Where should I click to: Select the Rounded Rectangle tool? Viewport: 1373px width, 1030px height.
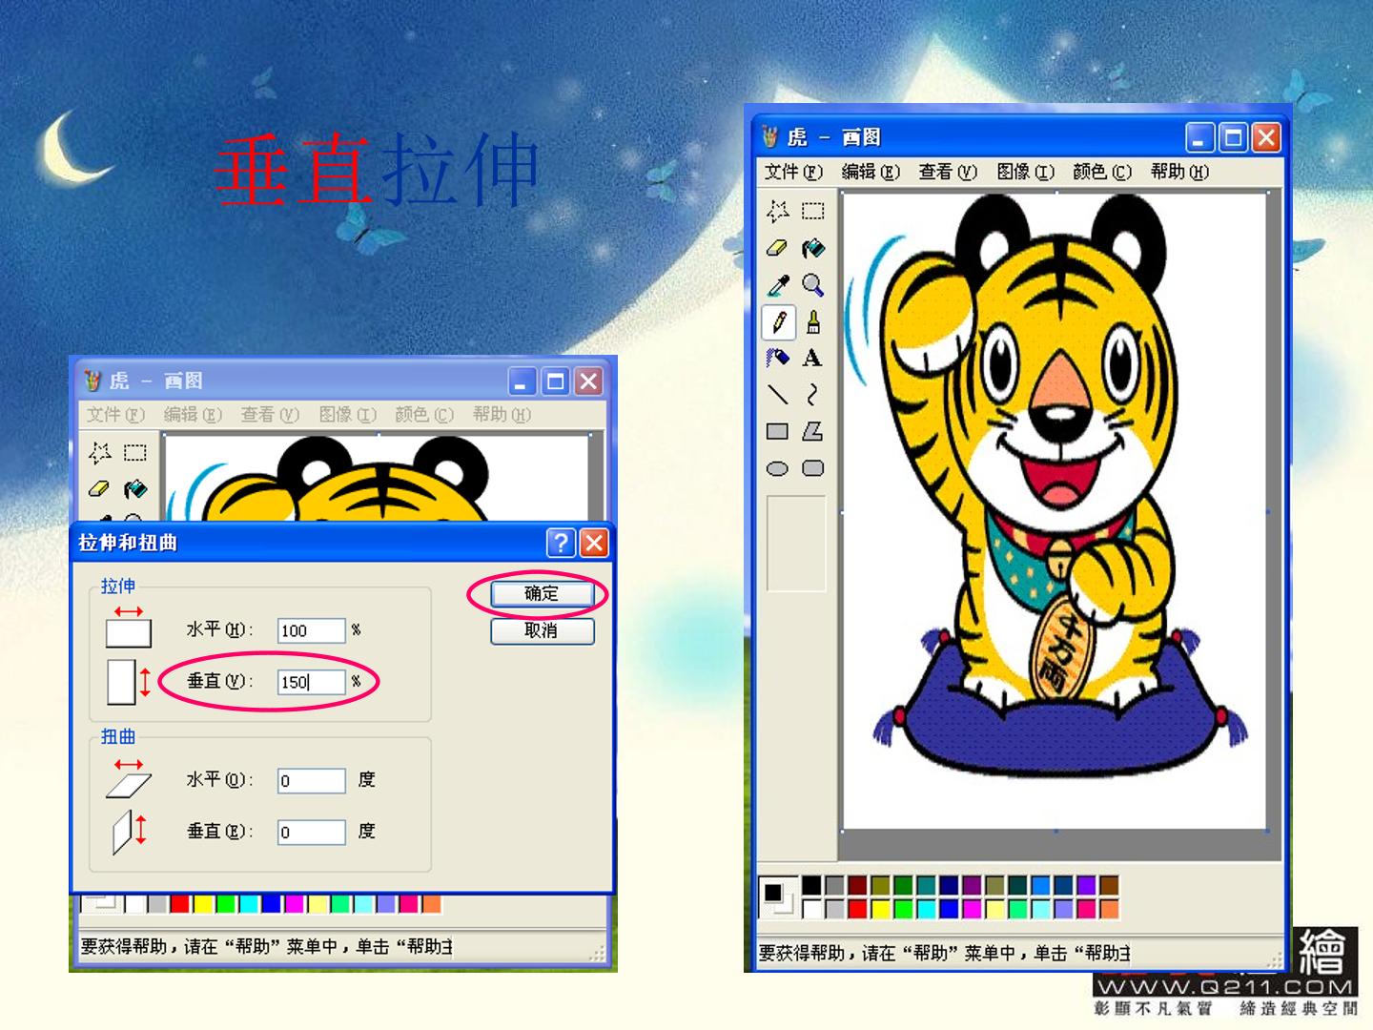tap(813, 468)
